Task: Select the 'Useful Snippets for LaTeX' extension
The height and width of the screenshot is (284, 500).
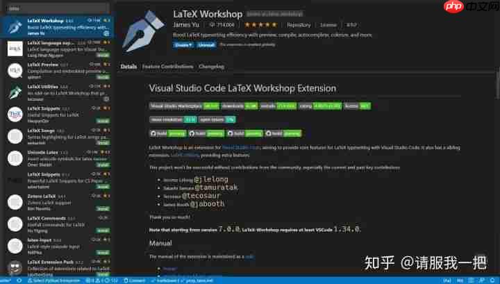Action: click(56, 115)
